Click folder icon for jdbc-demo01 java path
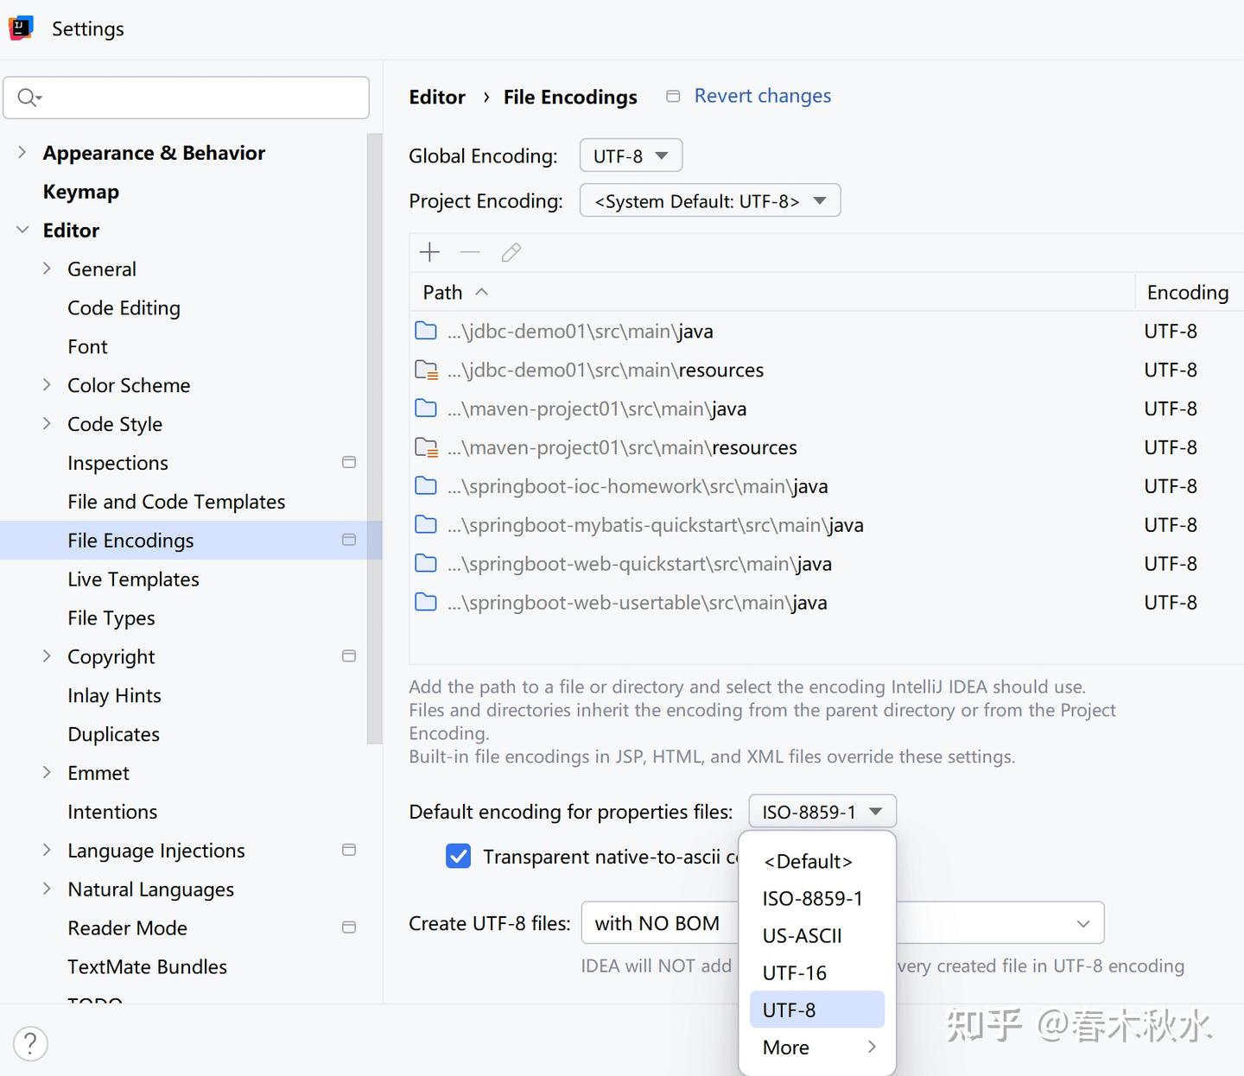Screen dimensions: 1244x1076 pos(426,331)
